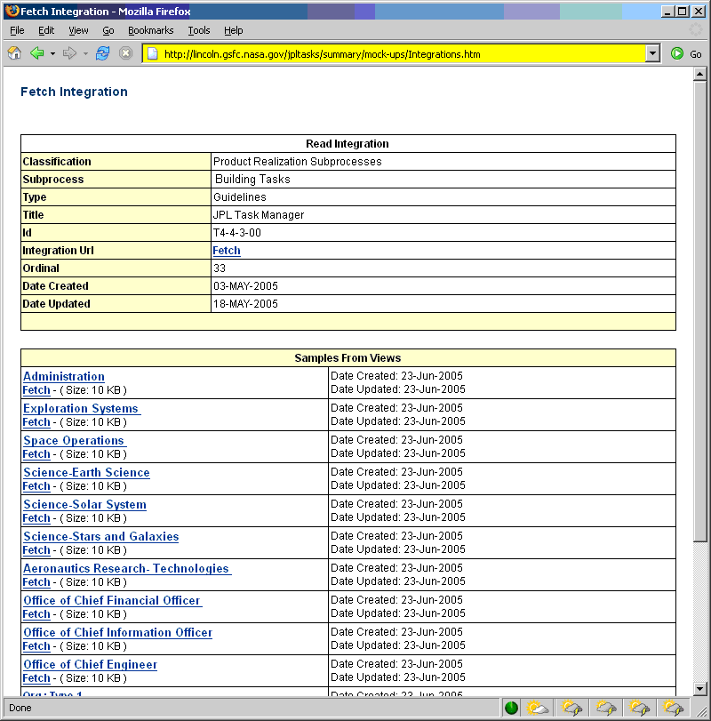Click Fetch under Science-Stars and Galaxies

tap(36, 550)
